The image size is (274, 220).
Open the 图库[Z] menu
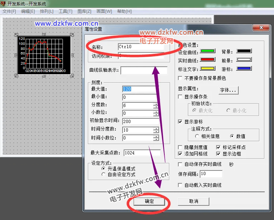coord(84,11)
